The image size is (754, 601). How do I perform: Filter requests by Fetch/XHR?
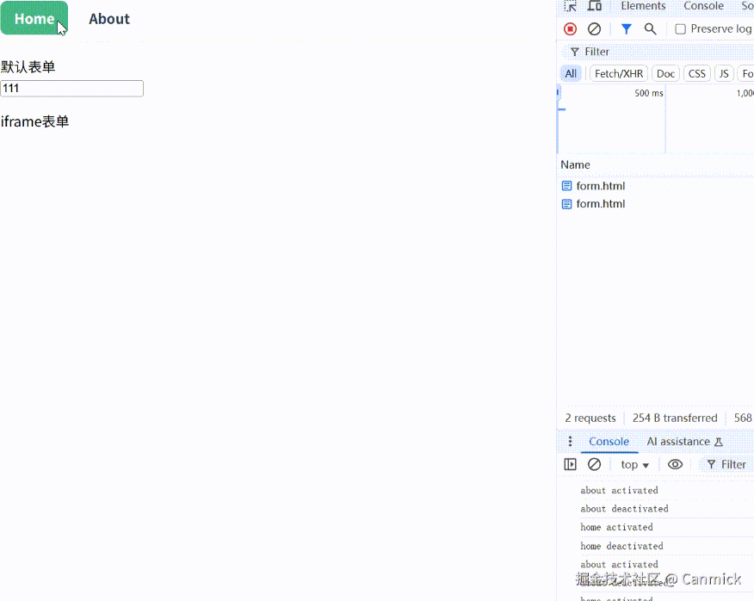point(619,74)
